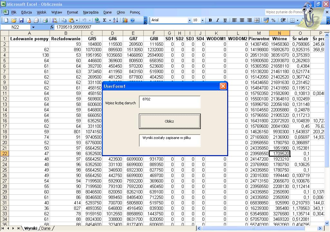Expand the Formatting toolbar options chevron
Screen dimensions: 330x232
click(x=328, y=20)
